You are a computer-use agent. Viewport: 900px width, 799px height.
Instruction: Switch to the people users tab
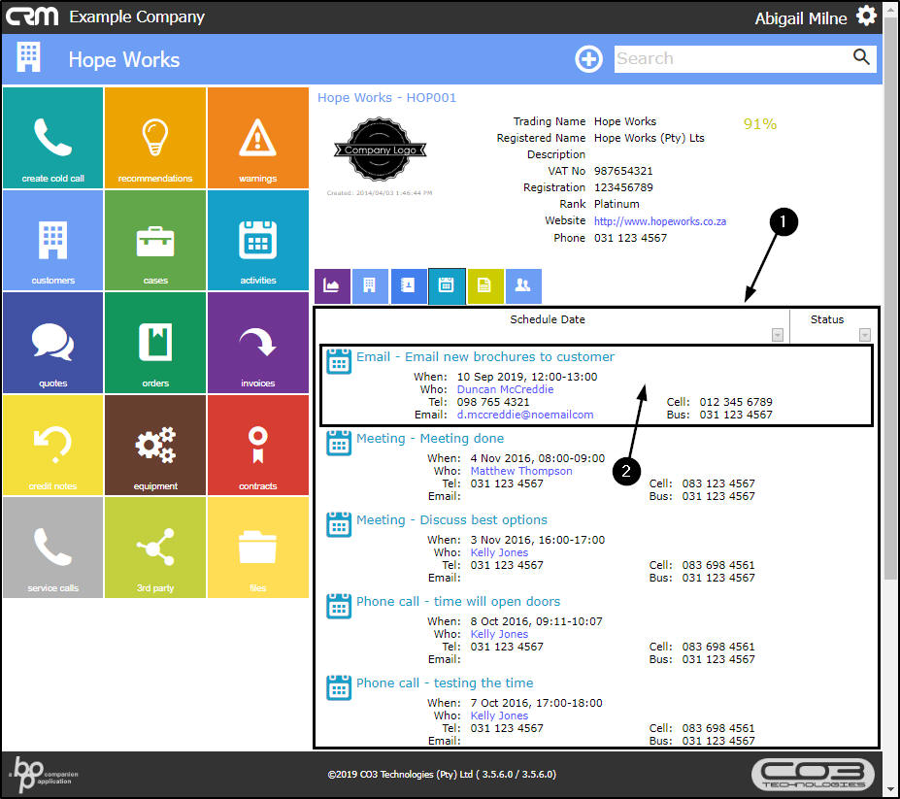click(523, 285)
